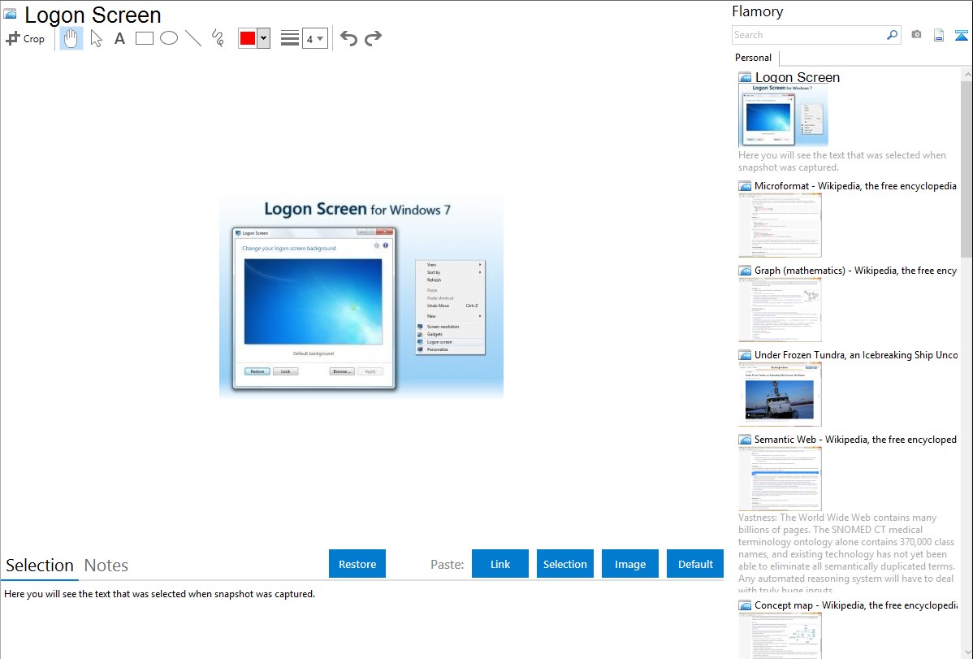Open the color picker dropdown arrow
The image size is (973, 659).
point(264,38)
